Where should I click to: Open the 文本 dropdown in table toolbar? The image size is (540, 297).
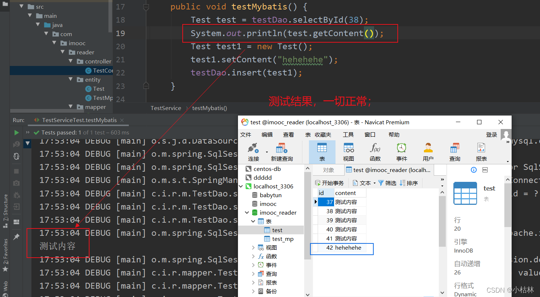364,183
